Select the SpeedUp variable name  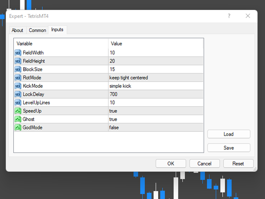click(32, 111)
